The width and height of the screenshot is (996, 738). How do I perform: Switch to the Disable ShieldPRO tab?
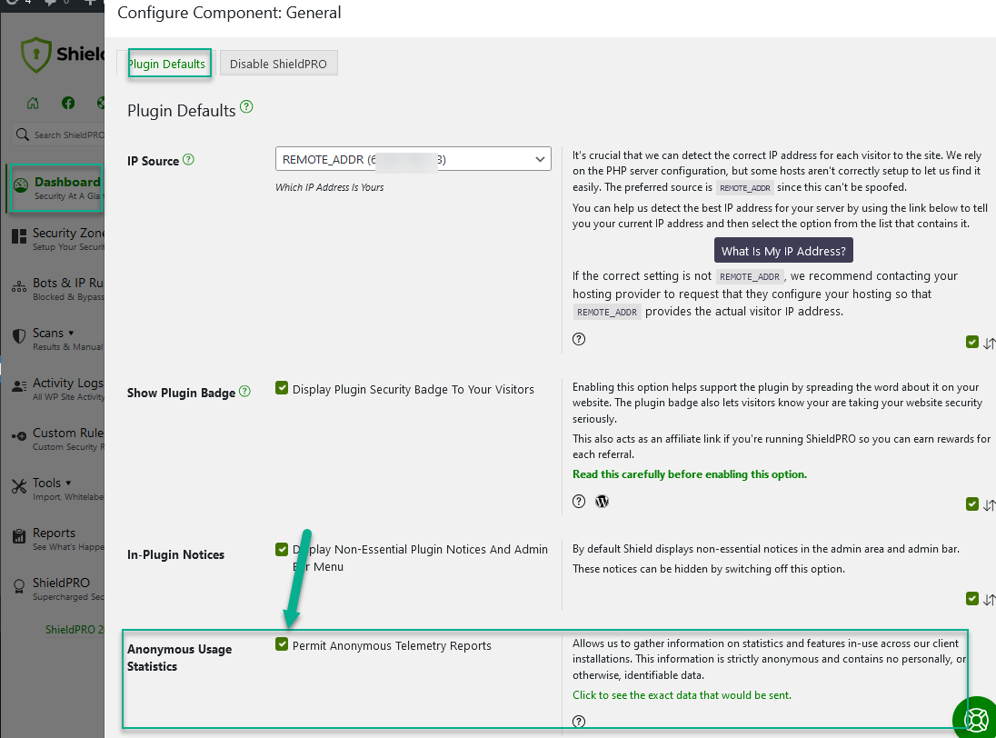(278, 63)
